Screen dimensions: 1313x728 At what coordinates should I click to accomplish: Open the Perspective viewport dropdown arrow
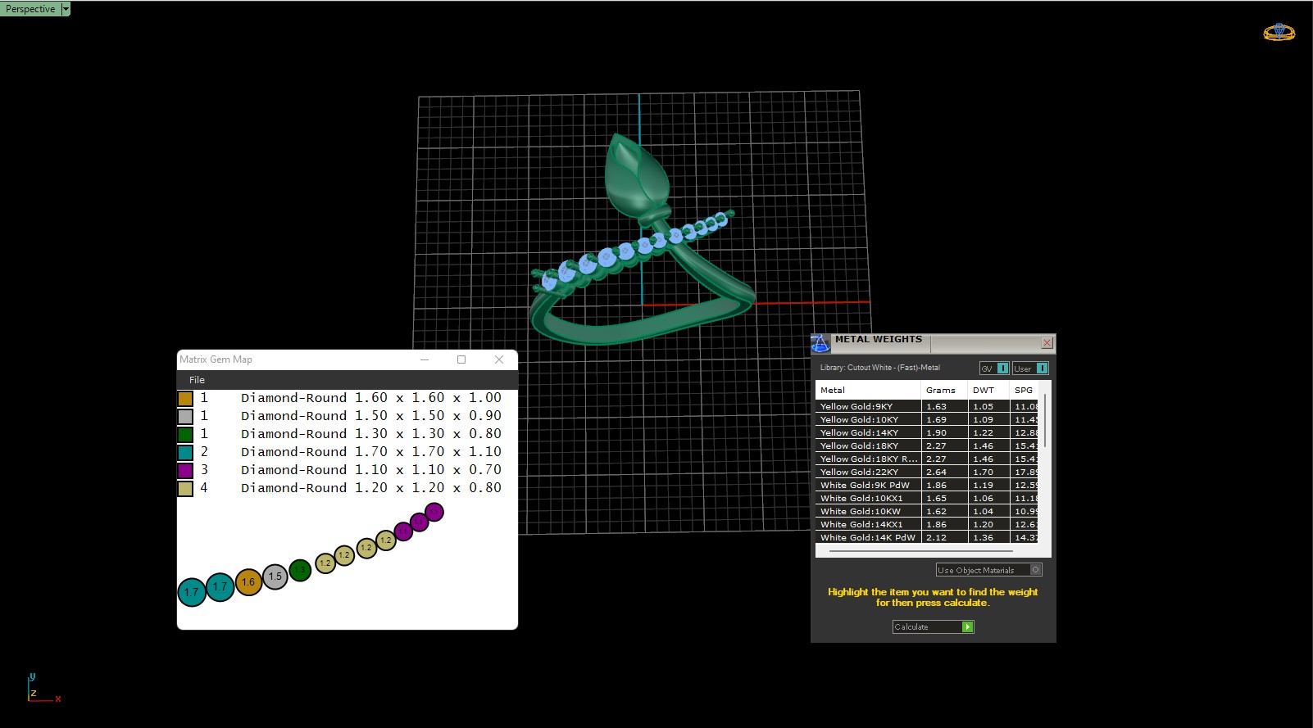click(66, 9)
